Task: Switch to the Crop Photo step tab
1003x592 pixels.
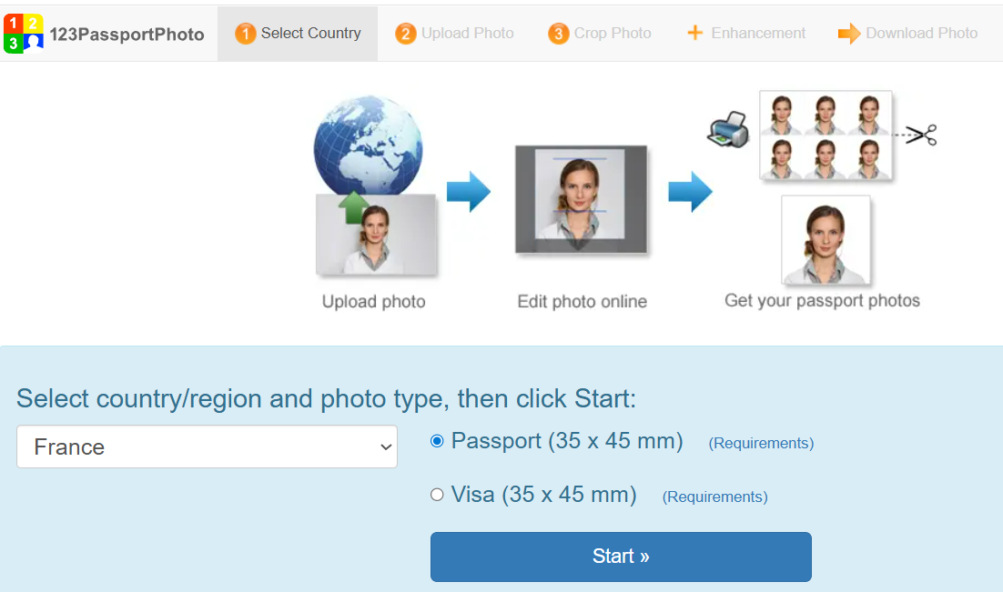Action: [x=600, y=34]
